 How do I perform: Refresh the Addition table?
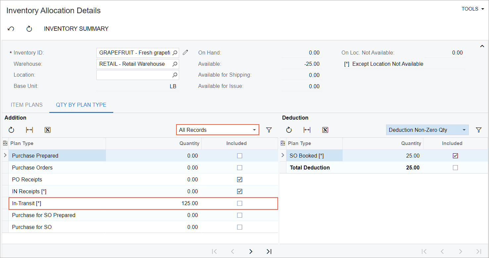click(x=12, y=130)
